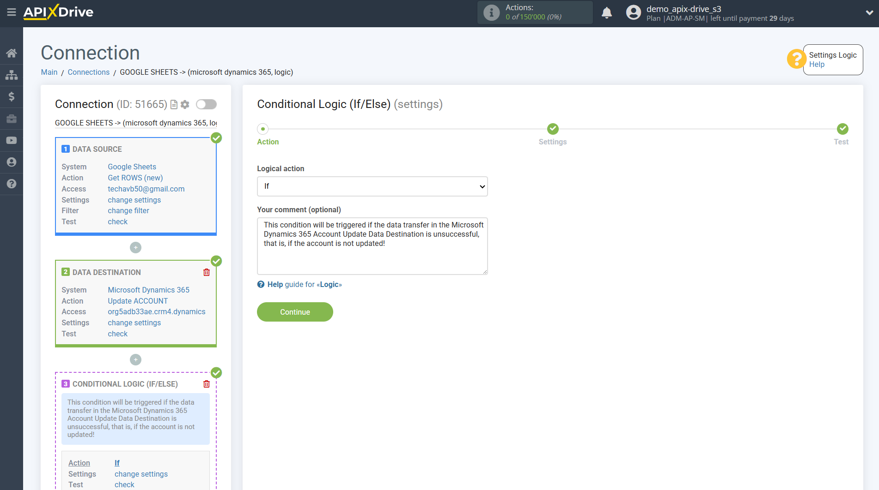
Task: Click the If action link
Action: click(x=117, y=463)
